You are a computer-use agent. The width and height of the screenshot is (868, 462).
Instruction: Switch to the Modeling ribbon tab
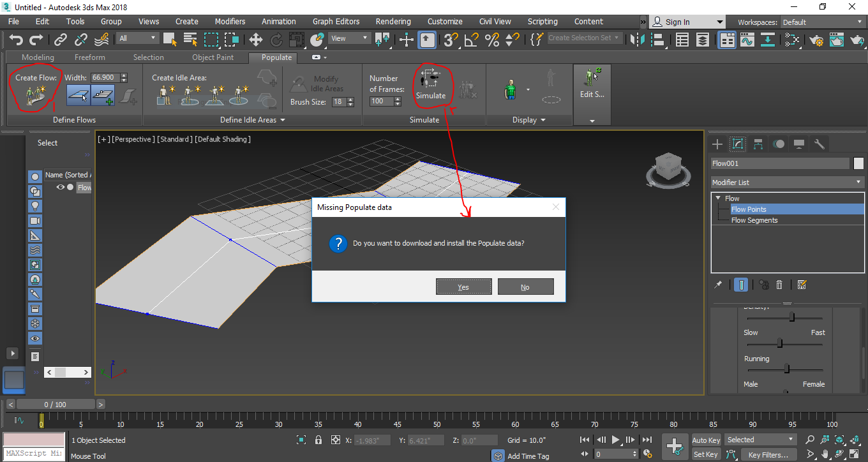coord(38,57)
